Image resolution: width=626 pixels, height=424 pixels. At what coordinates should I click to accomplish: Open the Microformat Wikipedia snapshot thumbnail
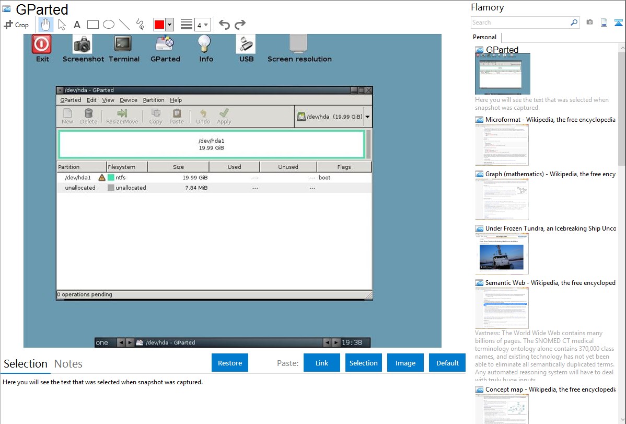click(502, 145)
